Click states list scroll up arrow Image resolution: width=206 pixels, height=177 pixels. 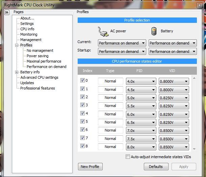194,78
